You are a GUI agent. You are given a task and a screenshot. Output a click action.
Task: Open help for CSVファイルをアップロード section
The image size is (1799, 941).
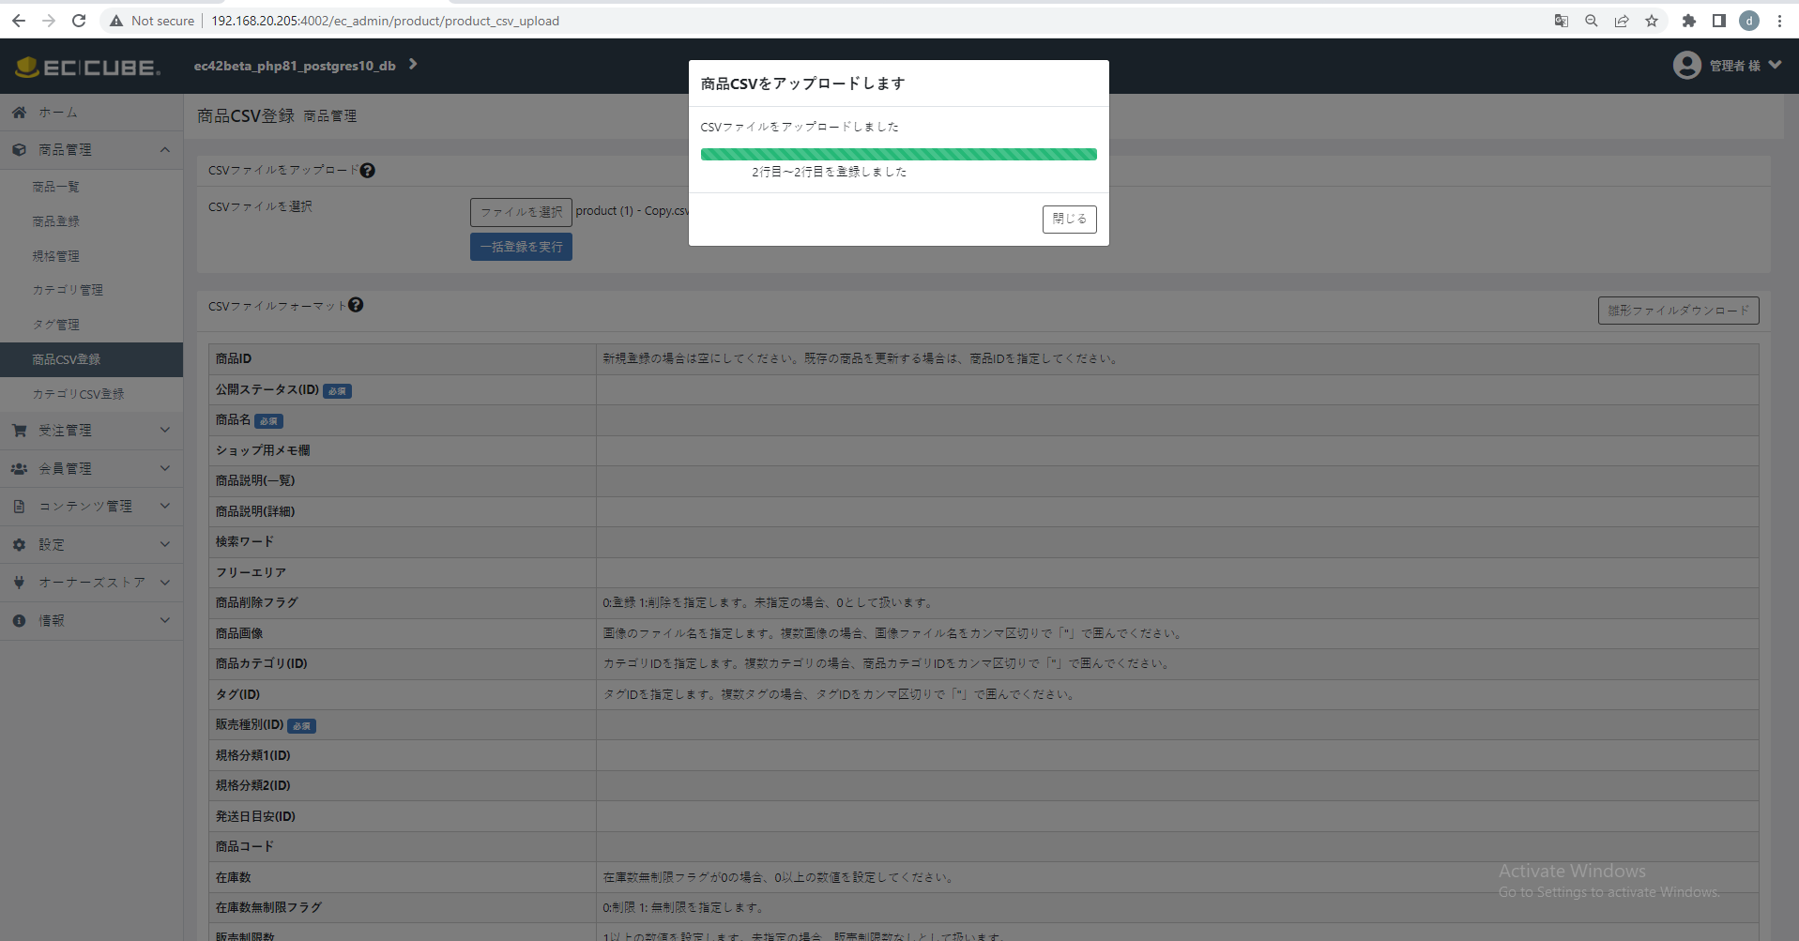pyautogui.click(x=369, y=170)
